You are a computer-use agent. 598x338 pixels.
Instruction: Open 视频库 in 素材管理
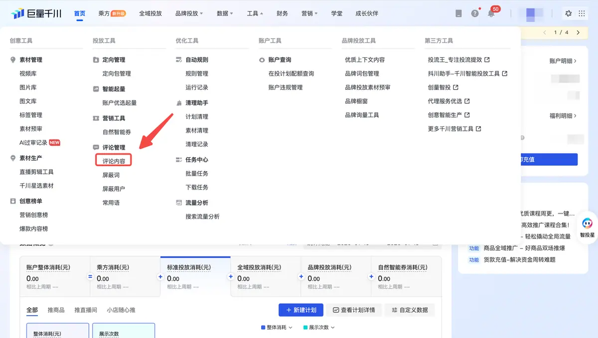(x=28, y=74)
